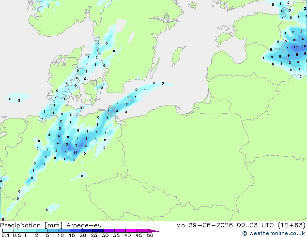Pick the 15–20 mm blue legend swatch
The image size is (307, 237).
[x=76, y=231]
